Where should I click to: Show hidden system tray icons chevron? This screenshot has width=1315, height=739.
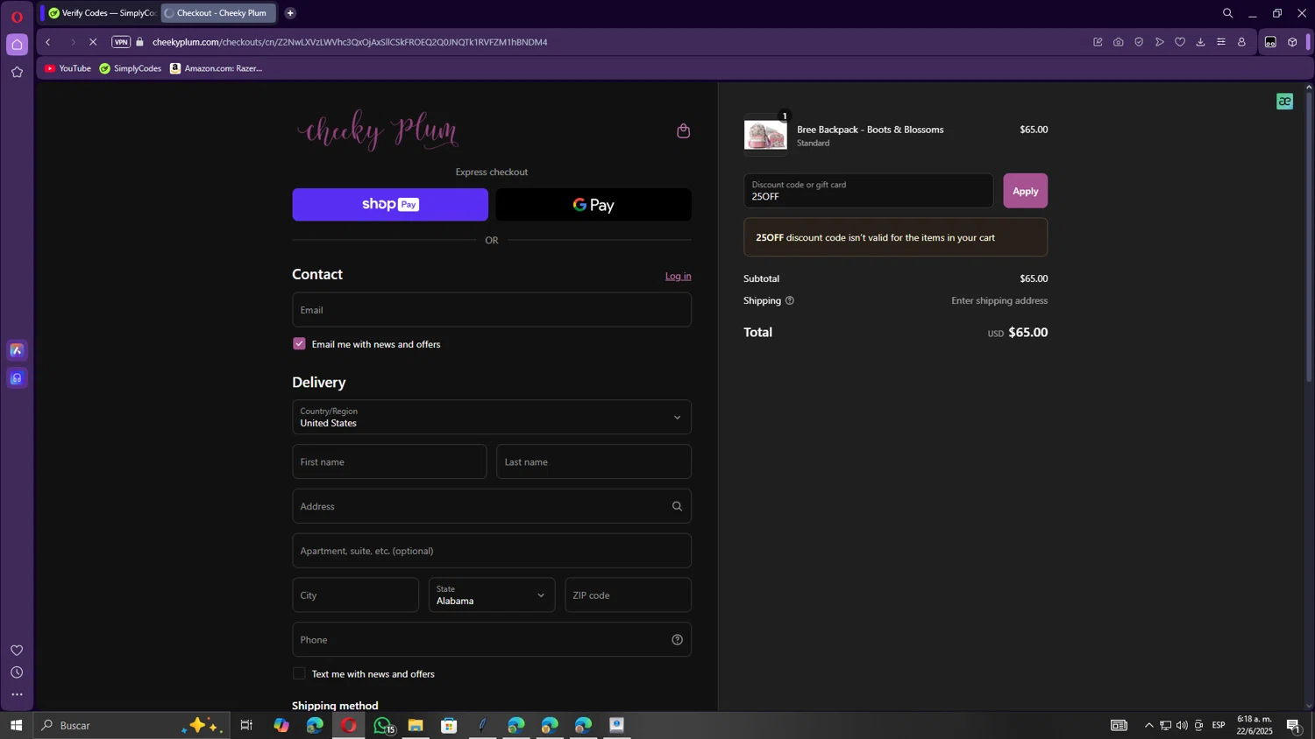tap(1148, 725)
